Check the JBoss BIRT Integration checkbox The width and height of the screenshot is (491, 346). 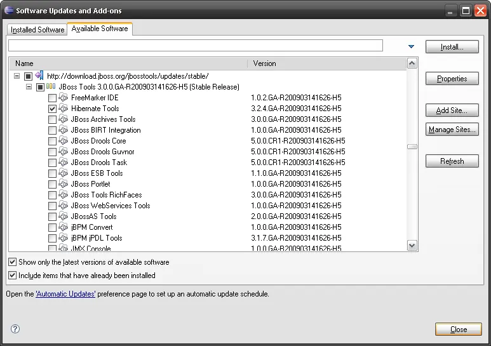coord(52,130)
